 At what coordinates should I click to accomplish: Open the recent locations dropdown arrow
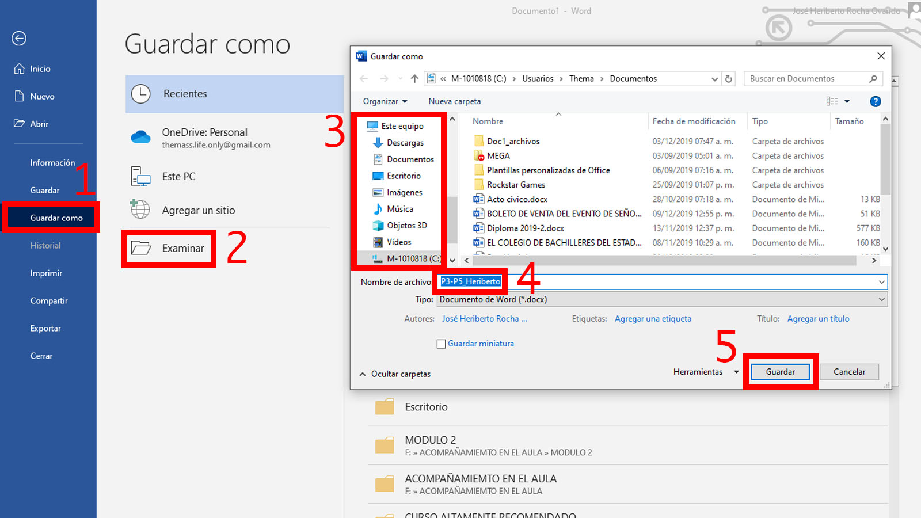400,79
